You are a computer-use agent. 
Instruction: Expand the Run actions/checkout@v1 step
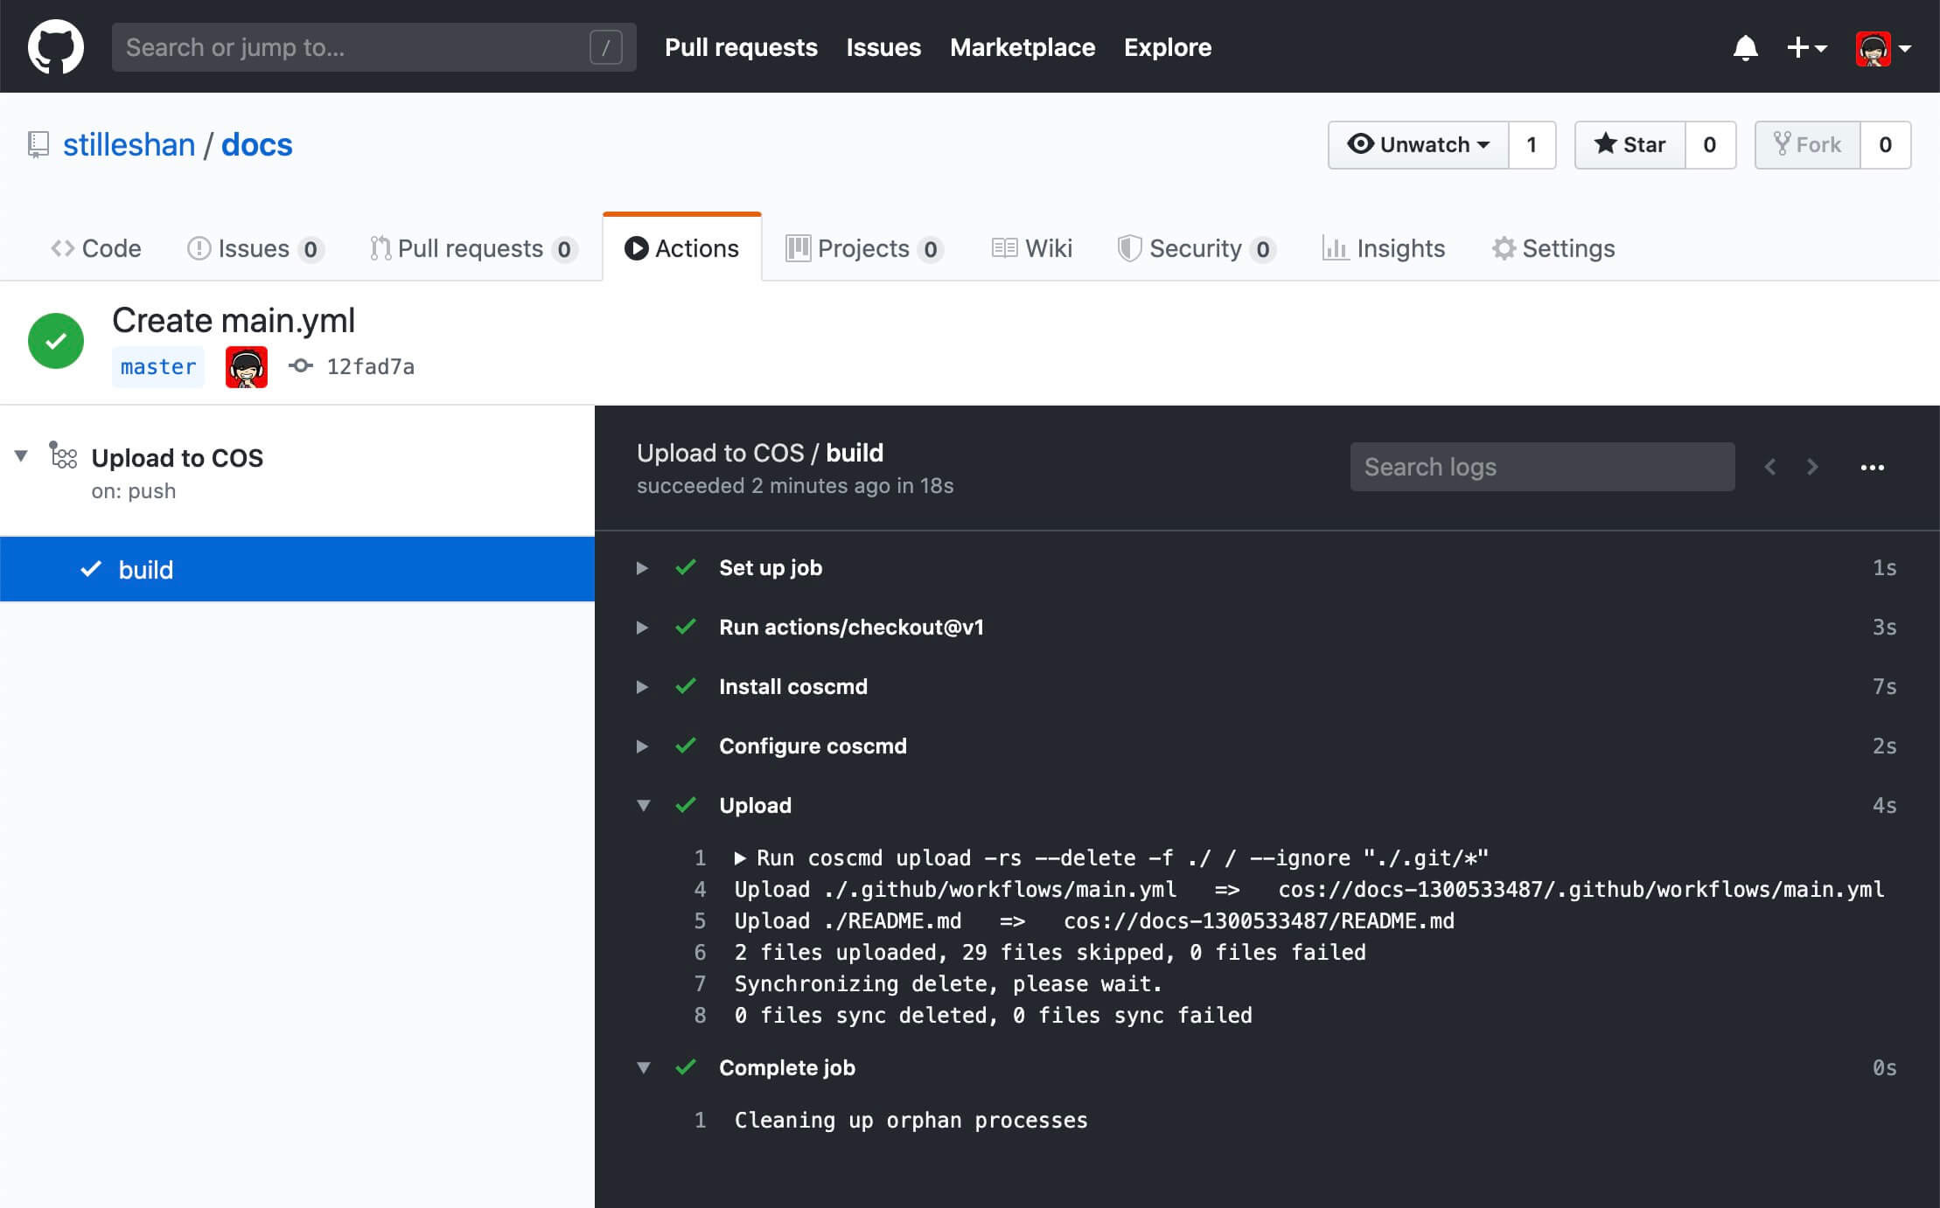[642, 628]
